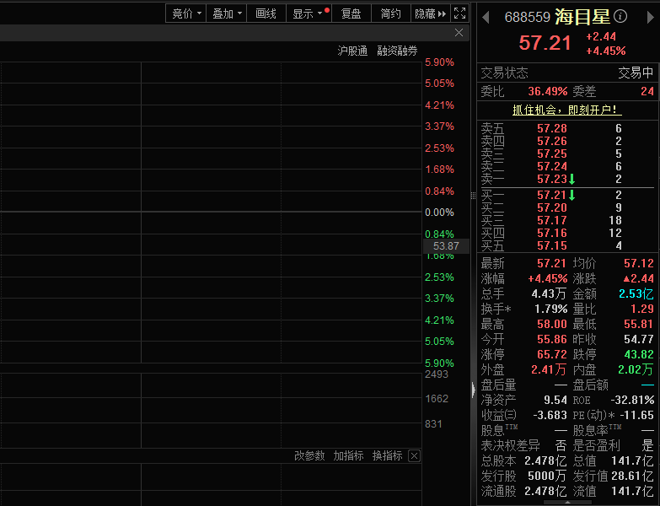Open the 叠加 dropdown menu
The width and height of the screenshot is (660, 506).
point(228,13)
